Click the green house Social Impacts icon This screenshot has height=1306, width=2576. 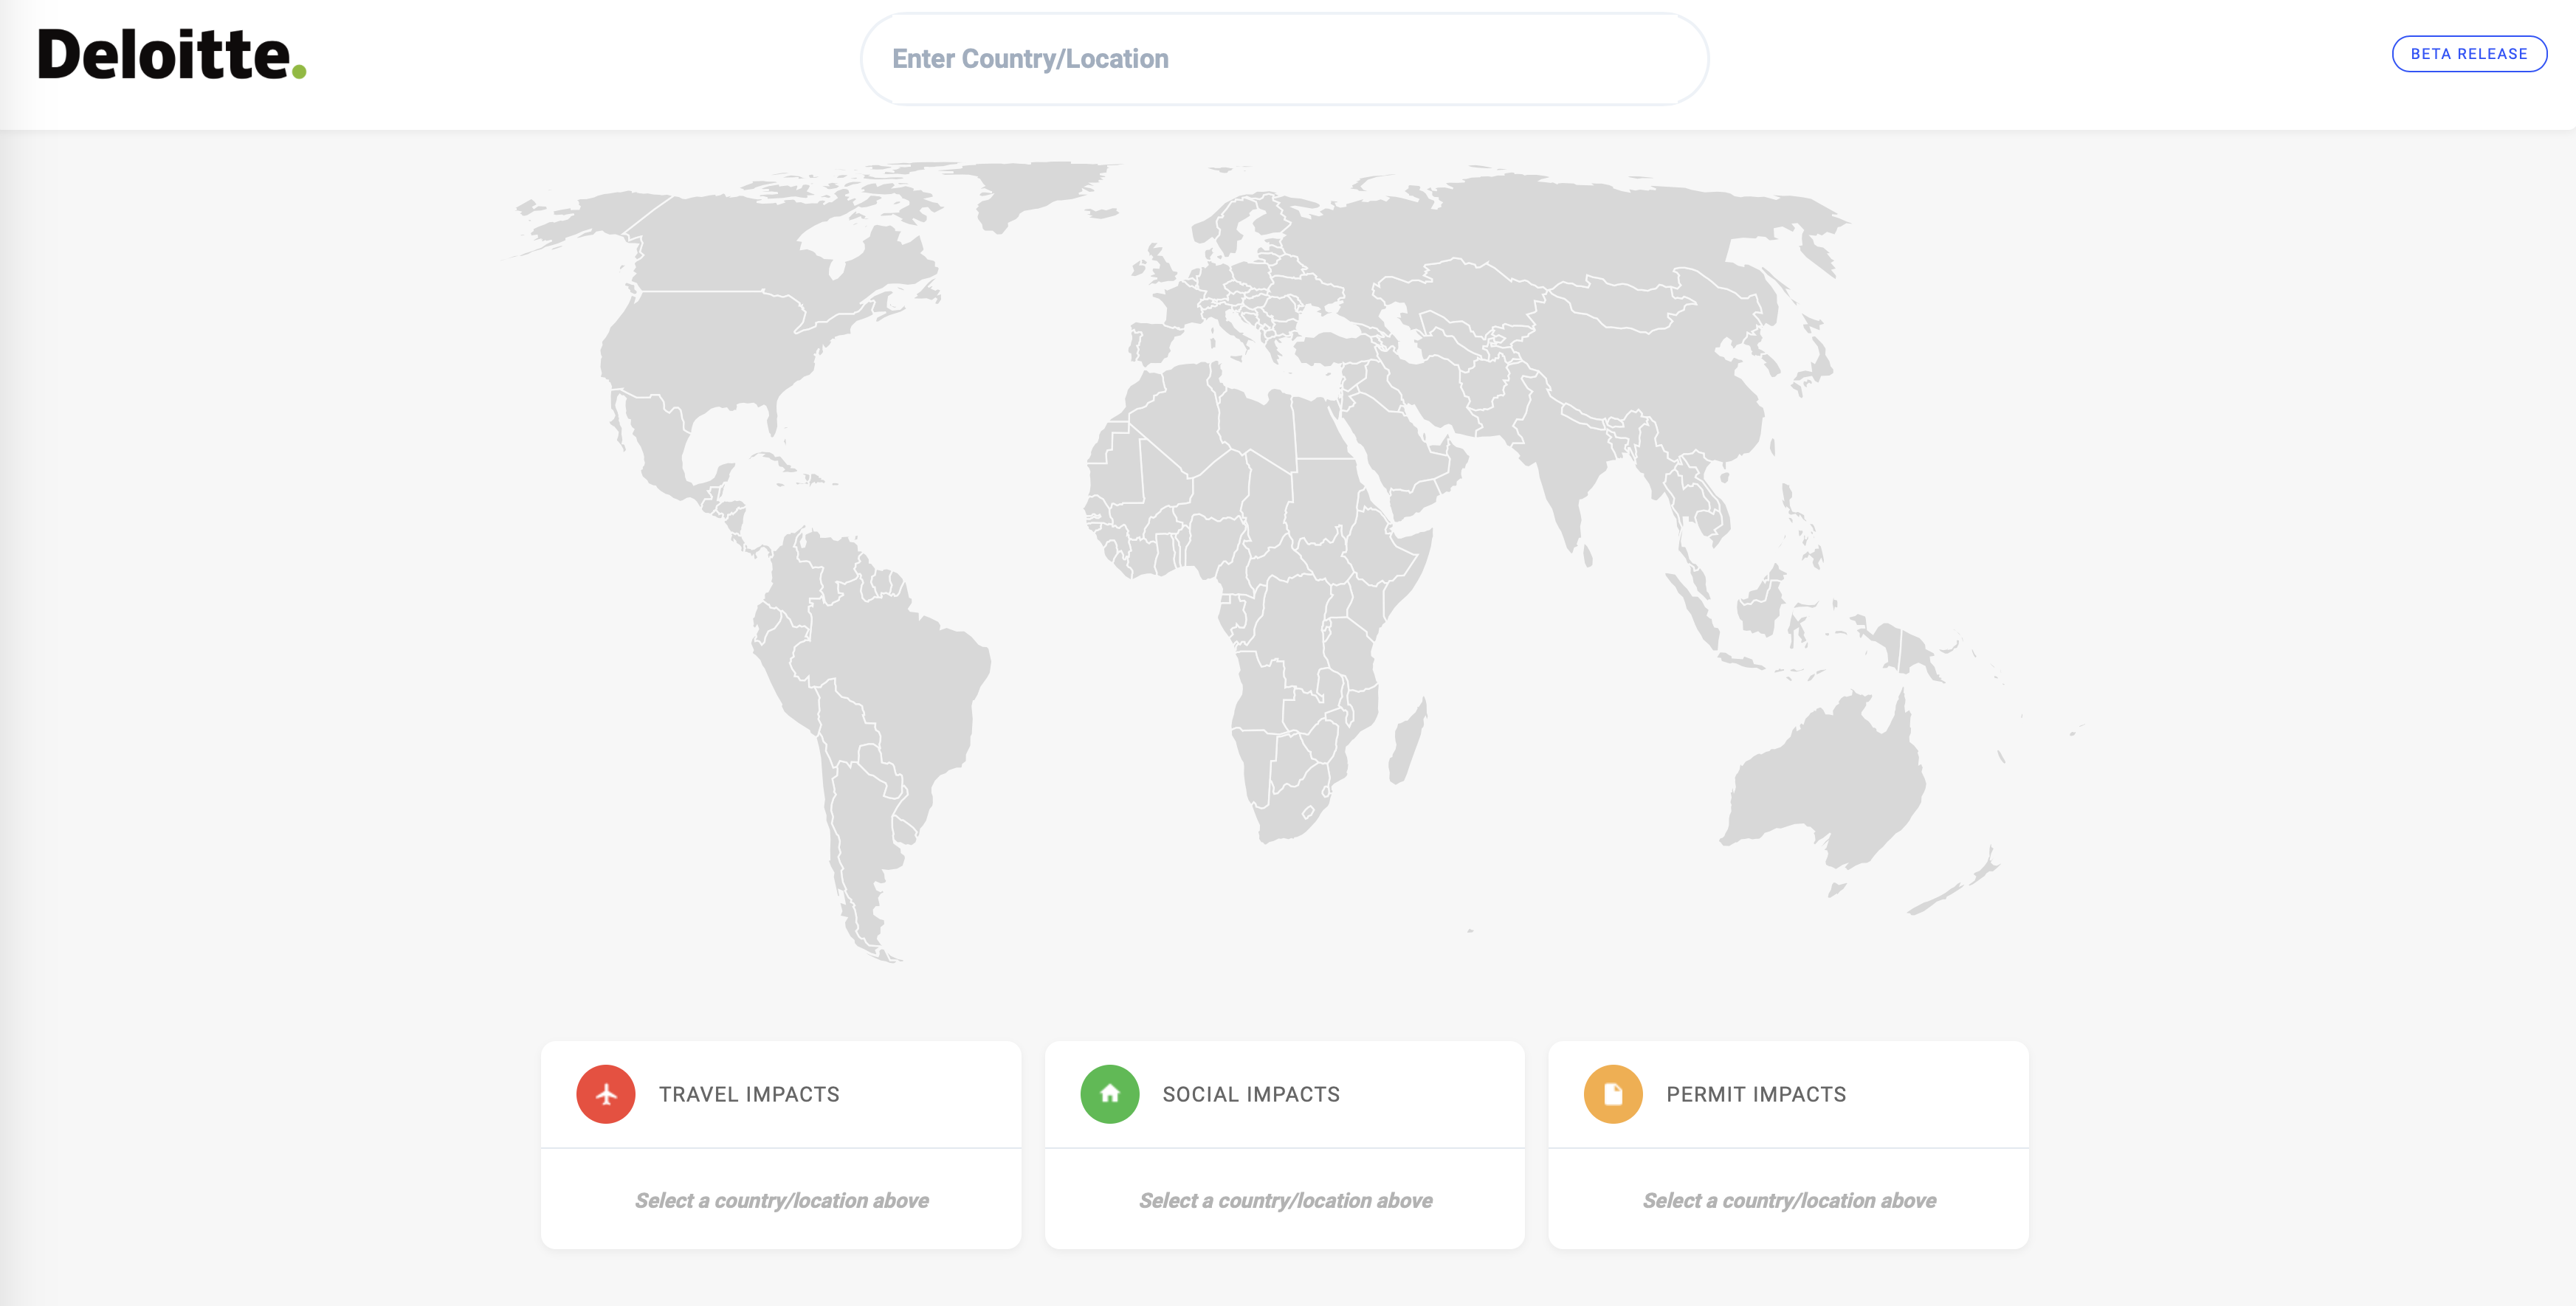[x=1109, y=1094]
